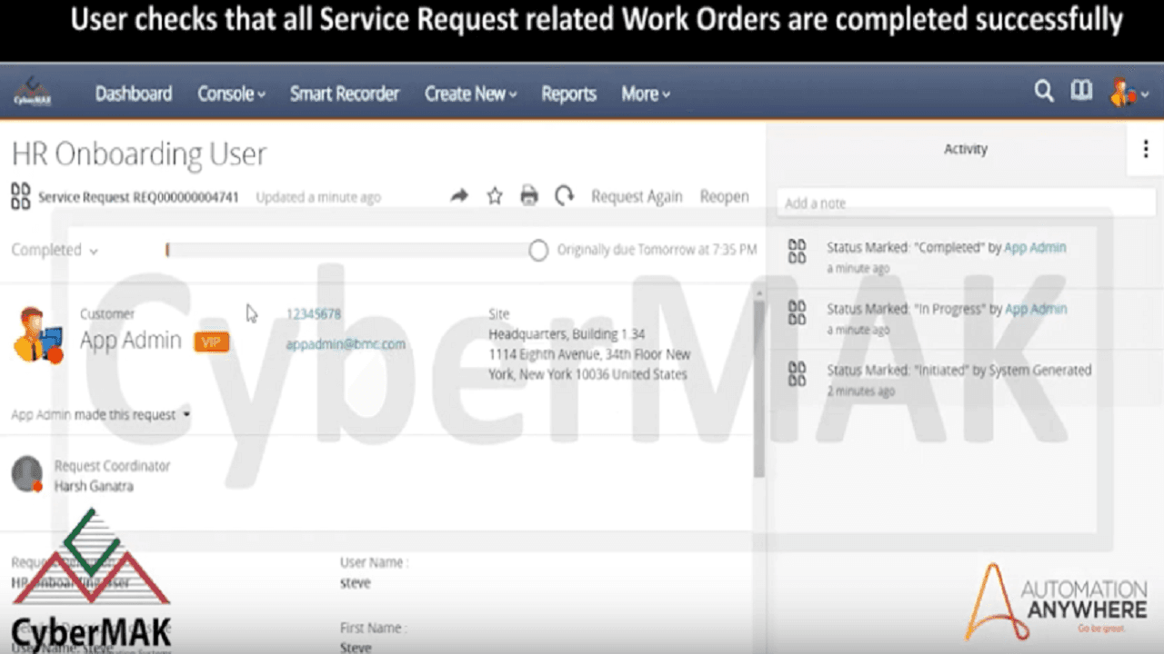Open the Reports menu item
This screenshot has width=1164, height=654.
tap(568, 94)
